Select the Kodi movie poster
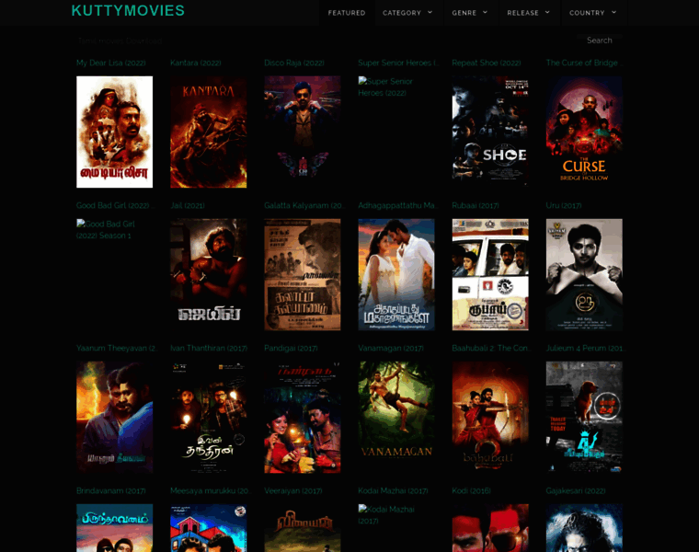The width and height of the screenshot is (699, 552). click(x=490, y=528)
